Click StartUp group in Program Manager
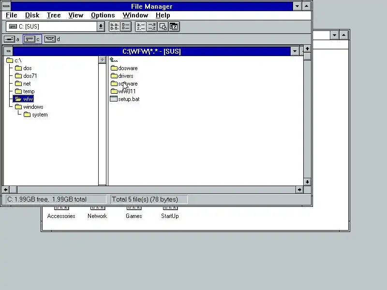This screenshot has height=290, width=387. tap(170, 213)
